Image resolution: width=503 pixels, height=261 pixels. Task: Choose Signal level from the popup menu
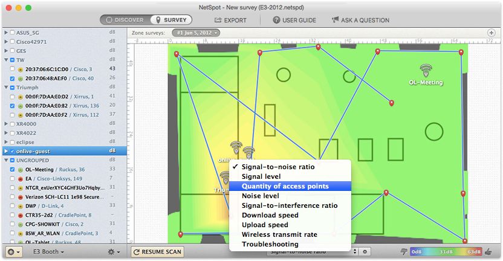coord(290,176)
